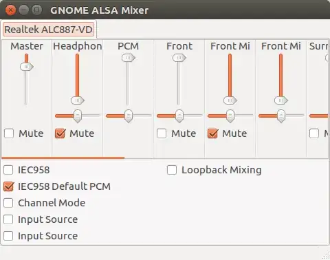Uncheck Mute under the first Front Mic
330x260 pixels.
pos(212,133)
